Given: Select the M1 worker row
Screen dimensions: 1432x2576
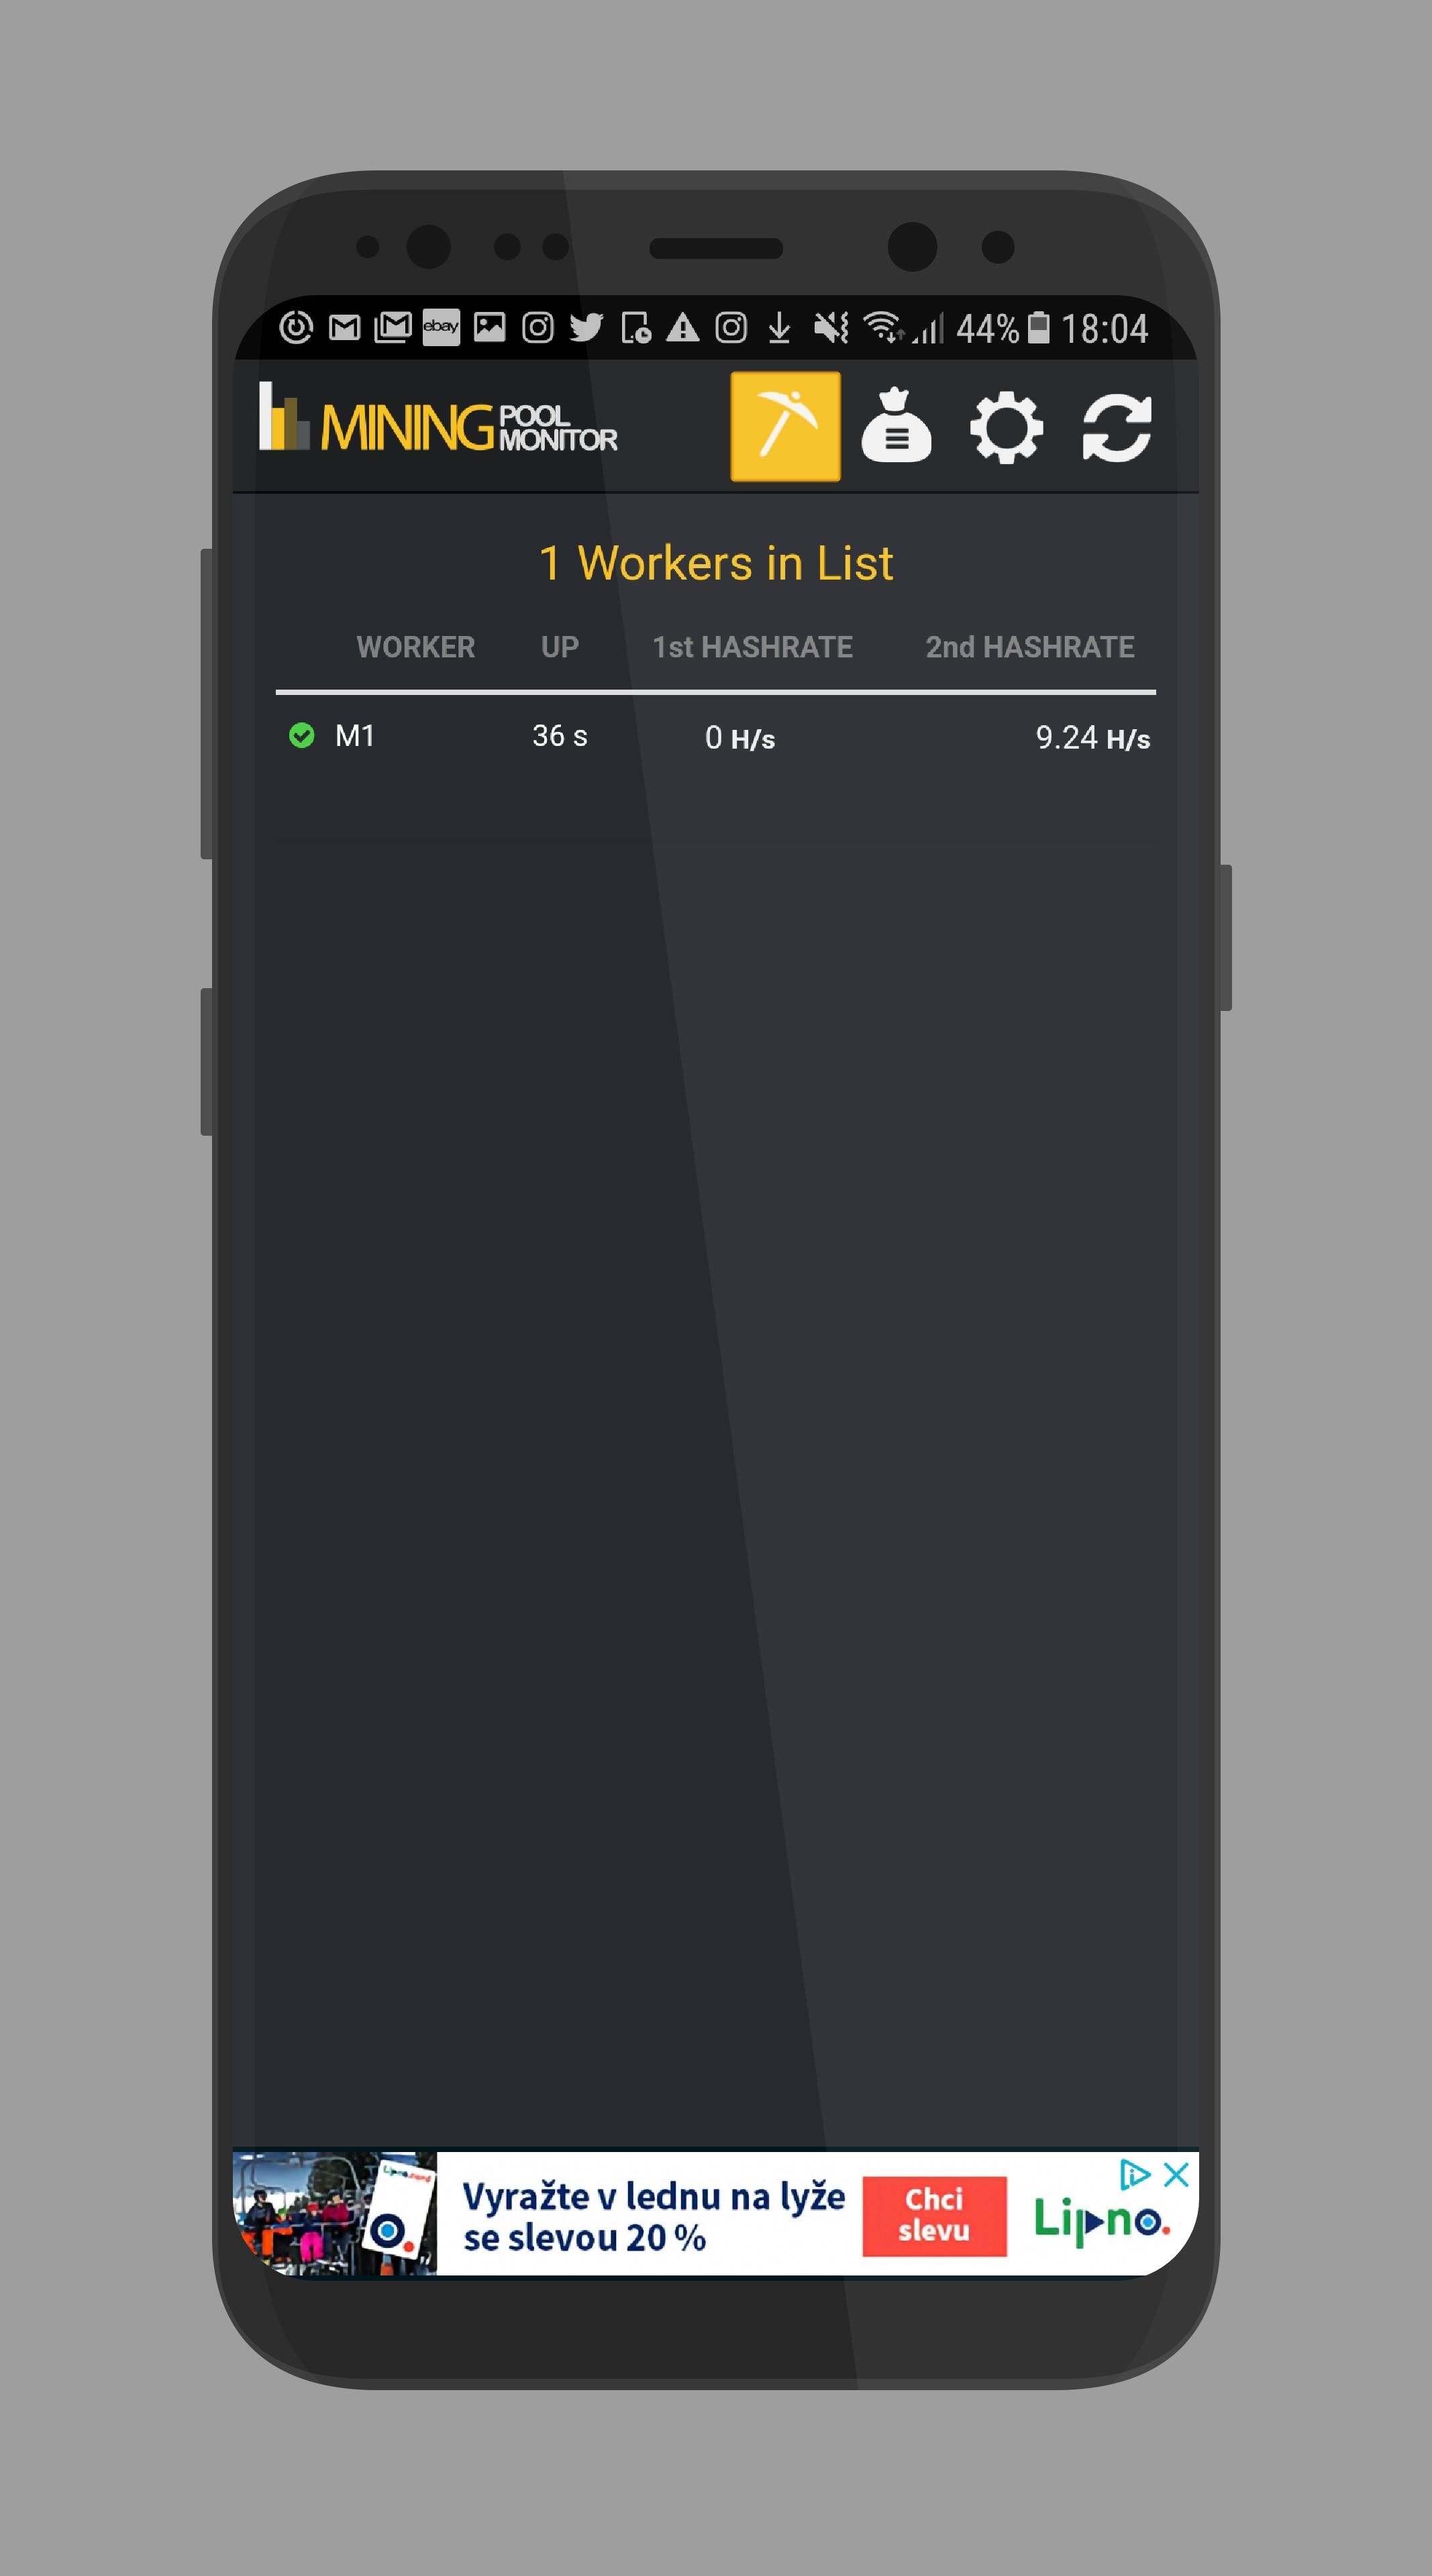Looking at the screenshot, I should 716,737.
